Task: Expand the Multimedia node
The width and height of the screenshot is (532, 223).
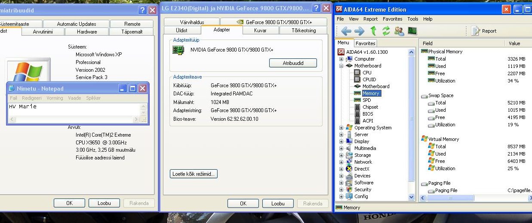Action: click(x=341, y=148)
